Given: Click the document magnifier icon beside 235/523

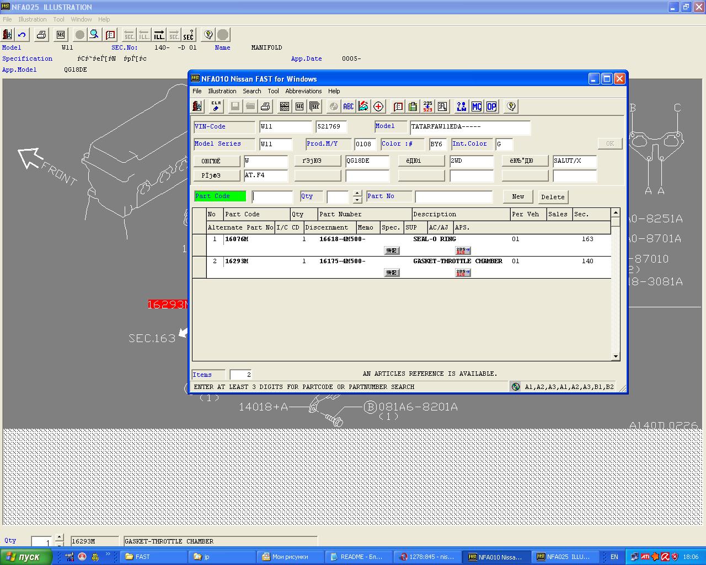Looking at the screenshot, I should point(443,106).
